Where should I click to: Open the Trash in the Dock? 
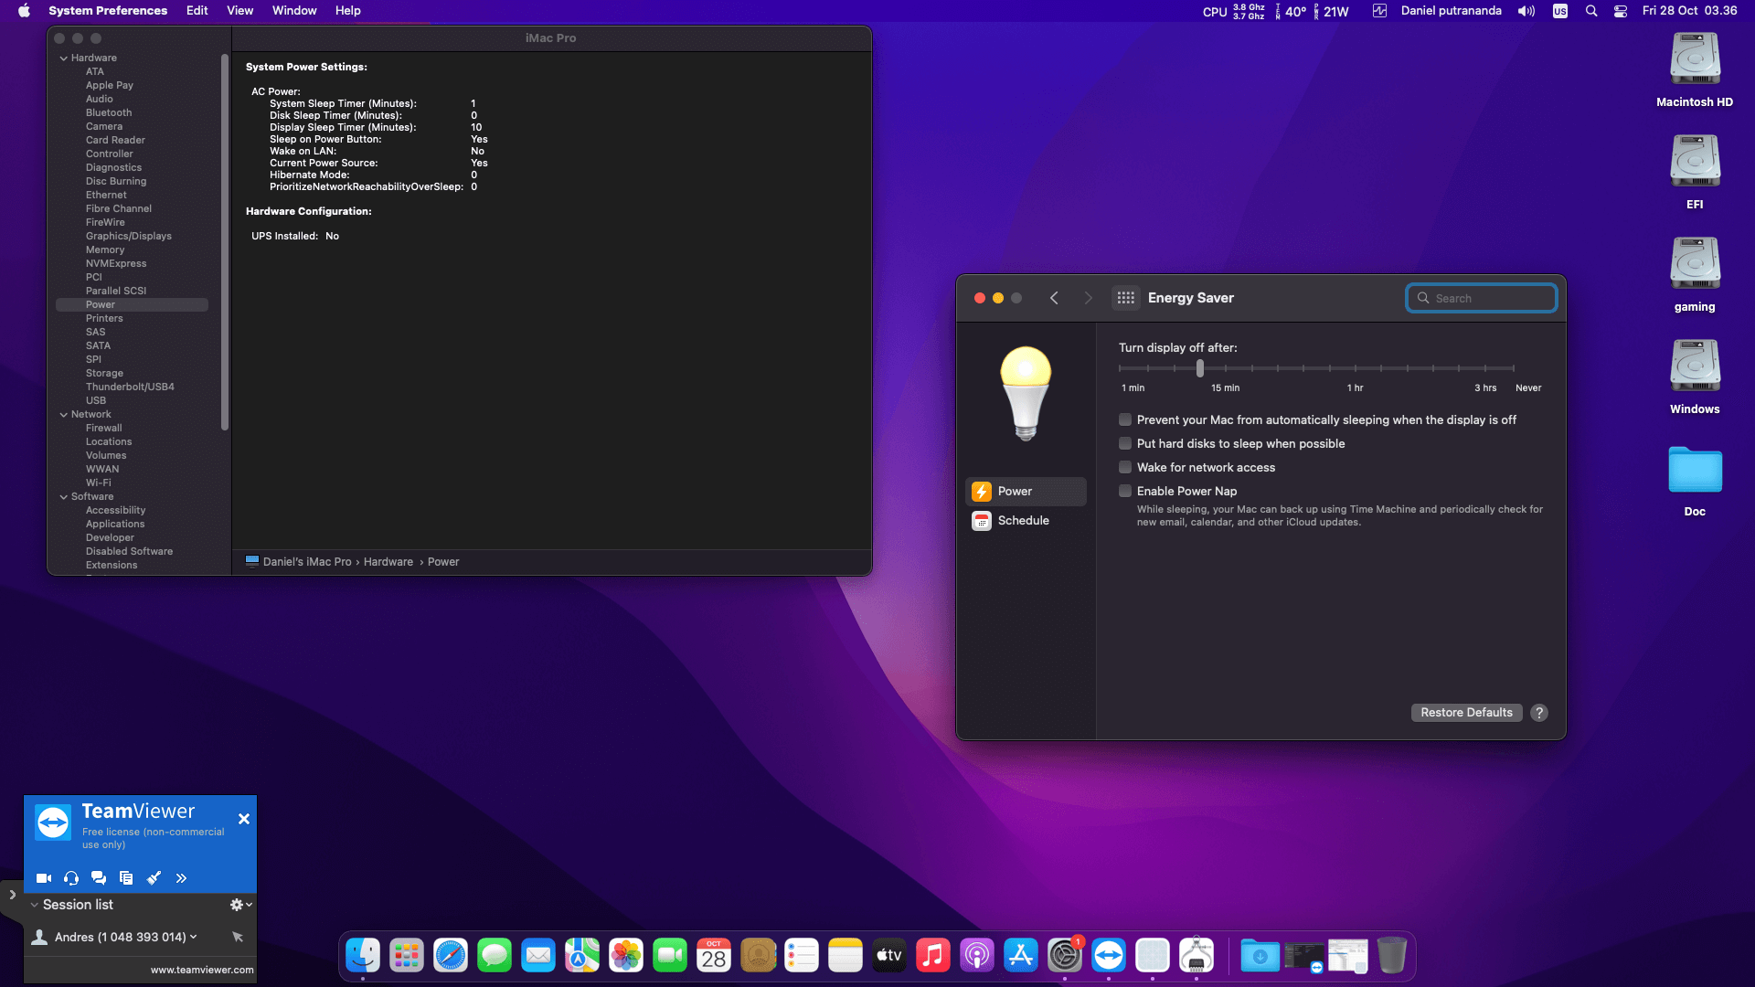coord(1392,956)
